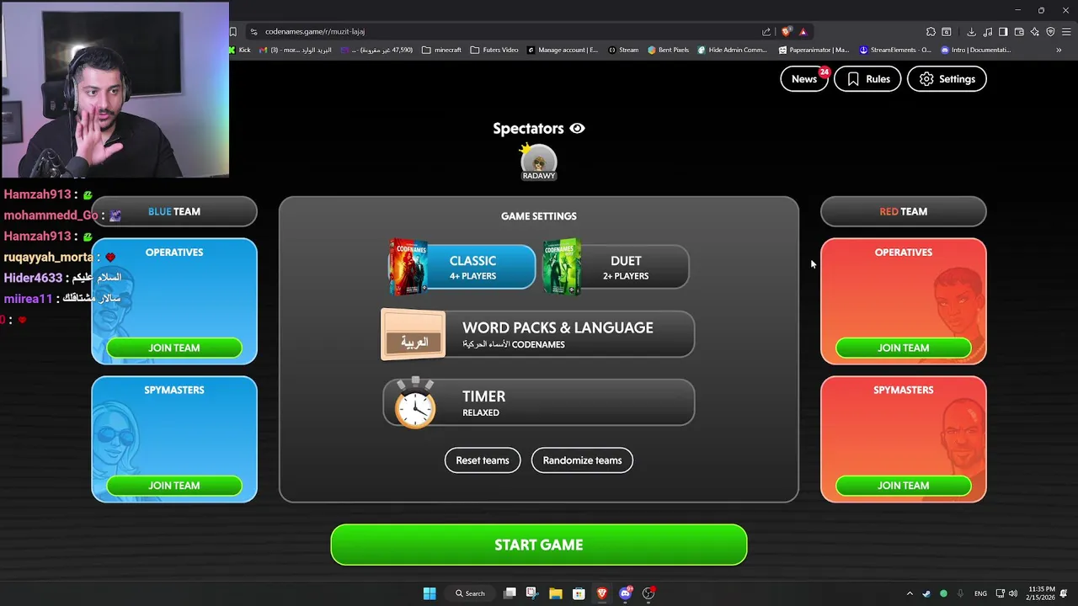
Task: Click the Steam tray icon
Action: pyautogui.click(x=926, y=593)
